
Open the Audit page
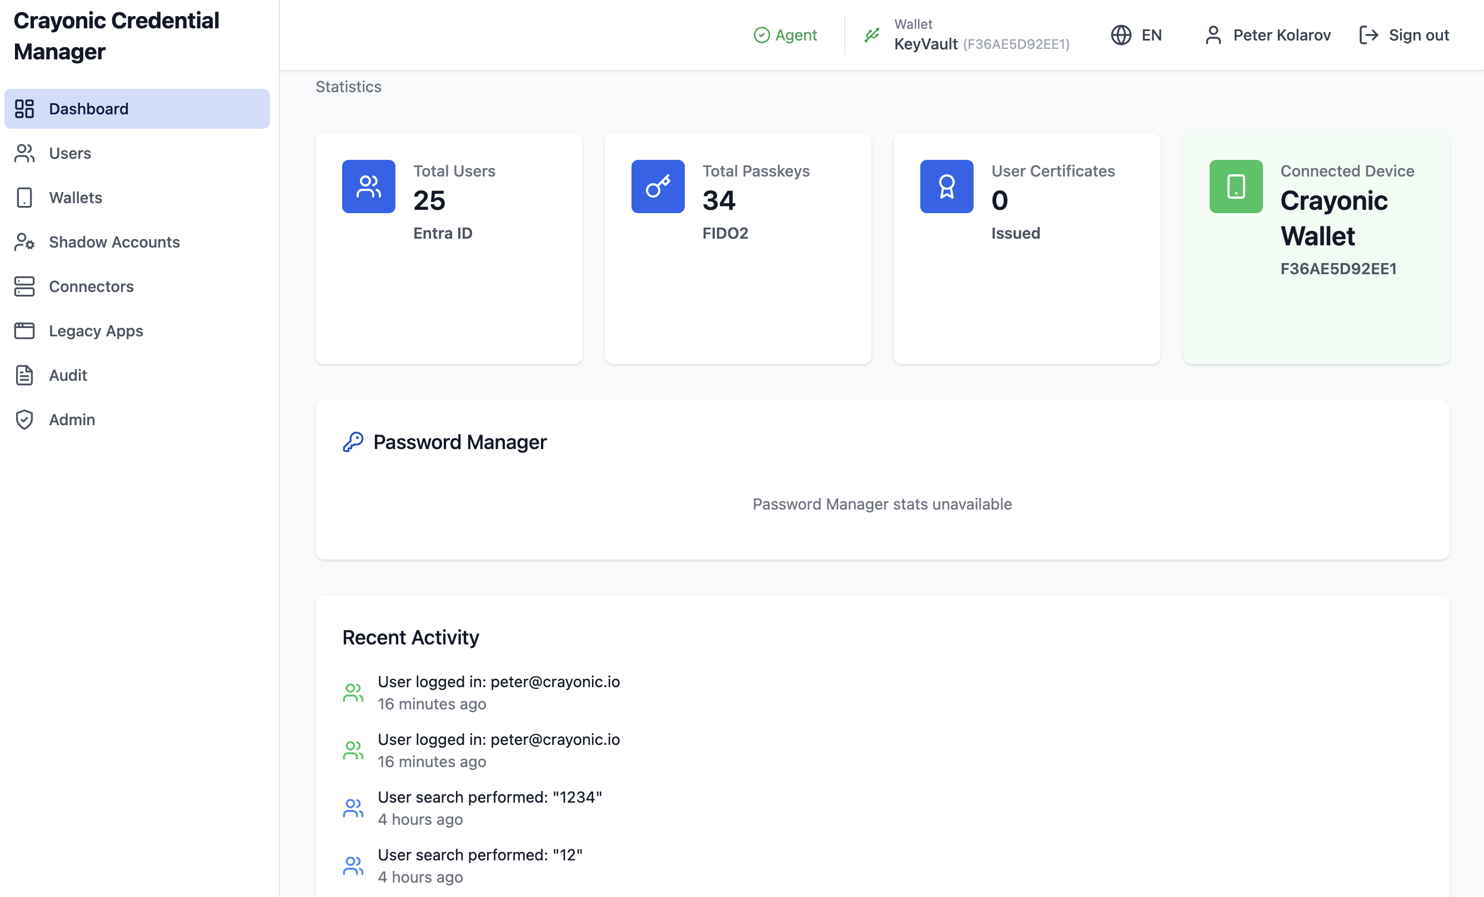click(67, 375)
